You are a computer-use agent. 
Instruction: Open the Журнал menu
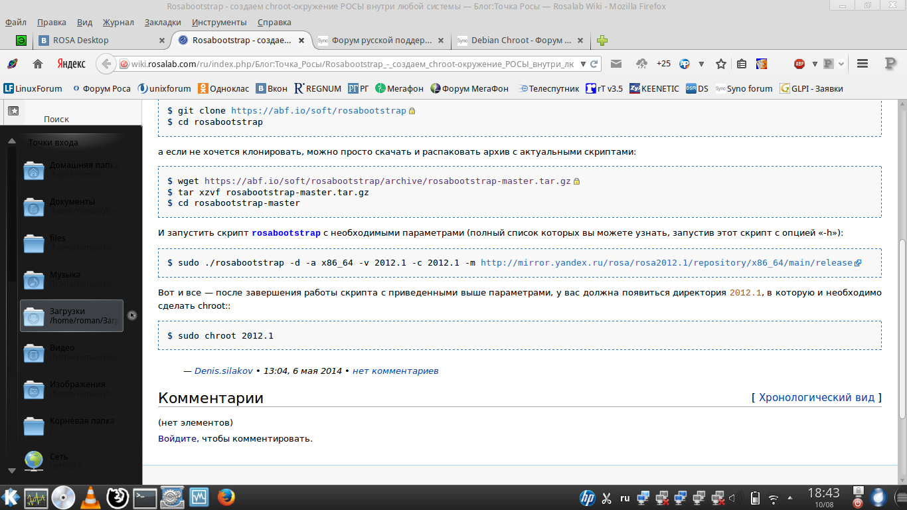118,23
